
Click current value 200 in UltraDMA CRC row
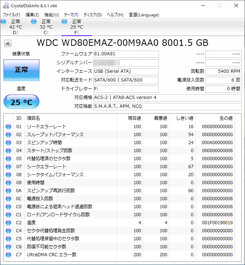click(x=137, y=255)
